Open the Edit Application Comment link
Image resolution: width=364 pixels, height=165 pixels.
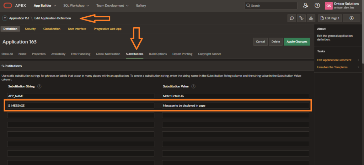(334, 60)
